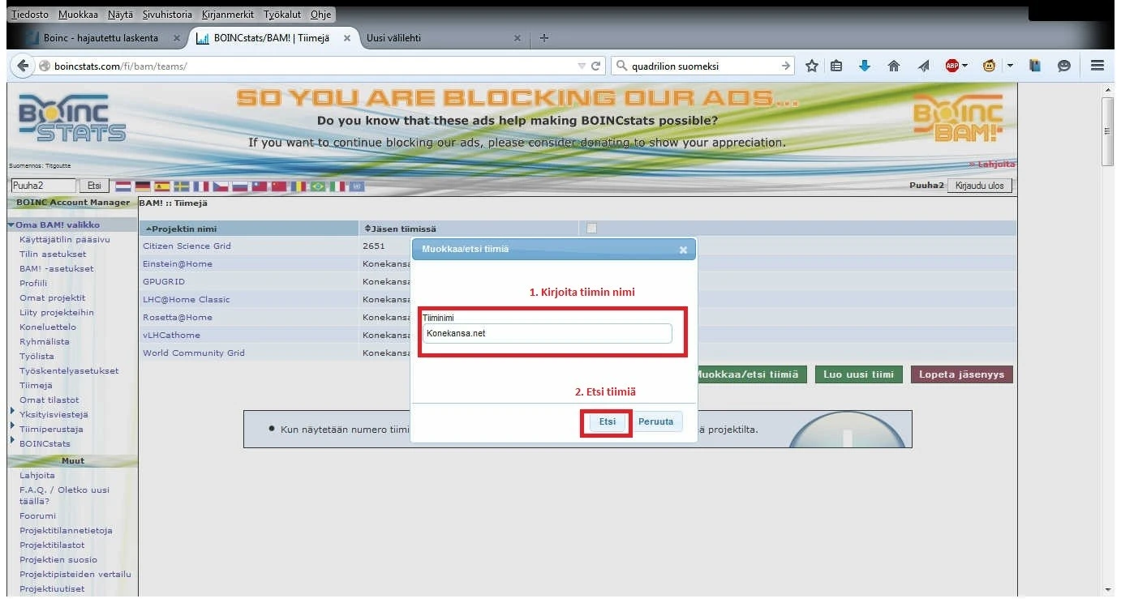Screen dimensions: 1121x603
Task: Go to the home page icon
Action: point(894,66)
